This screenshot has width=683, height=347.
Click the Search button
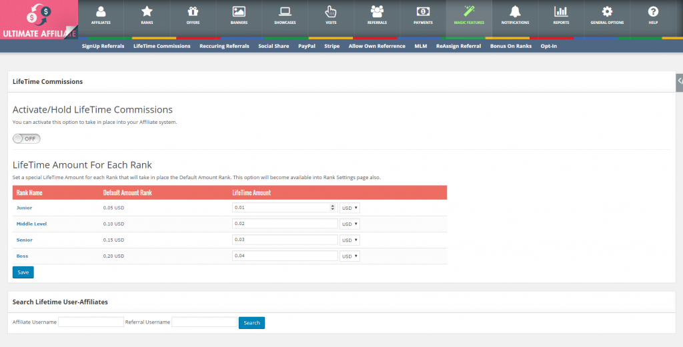(x=251, y=322)
